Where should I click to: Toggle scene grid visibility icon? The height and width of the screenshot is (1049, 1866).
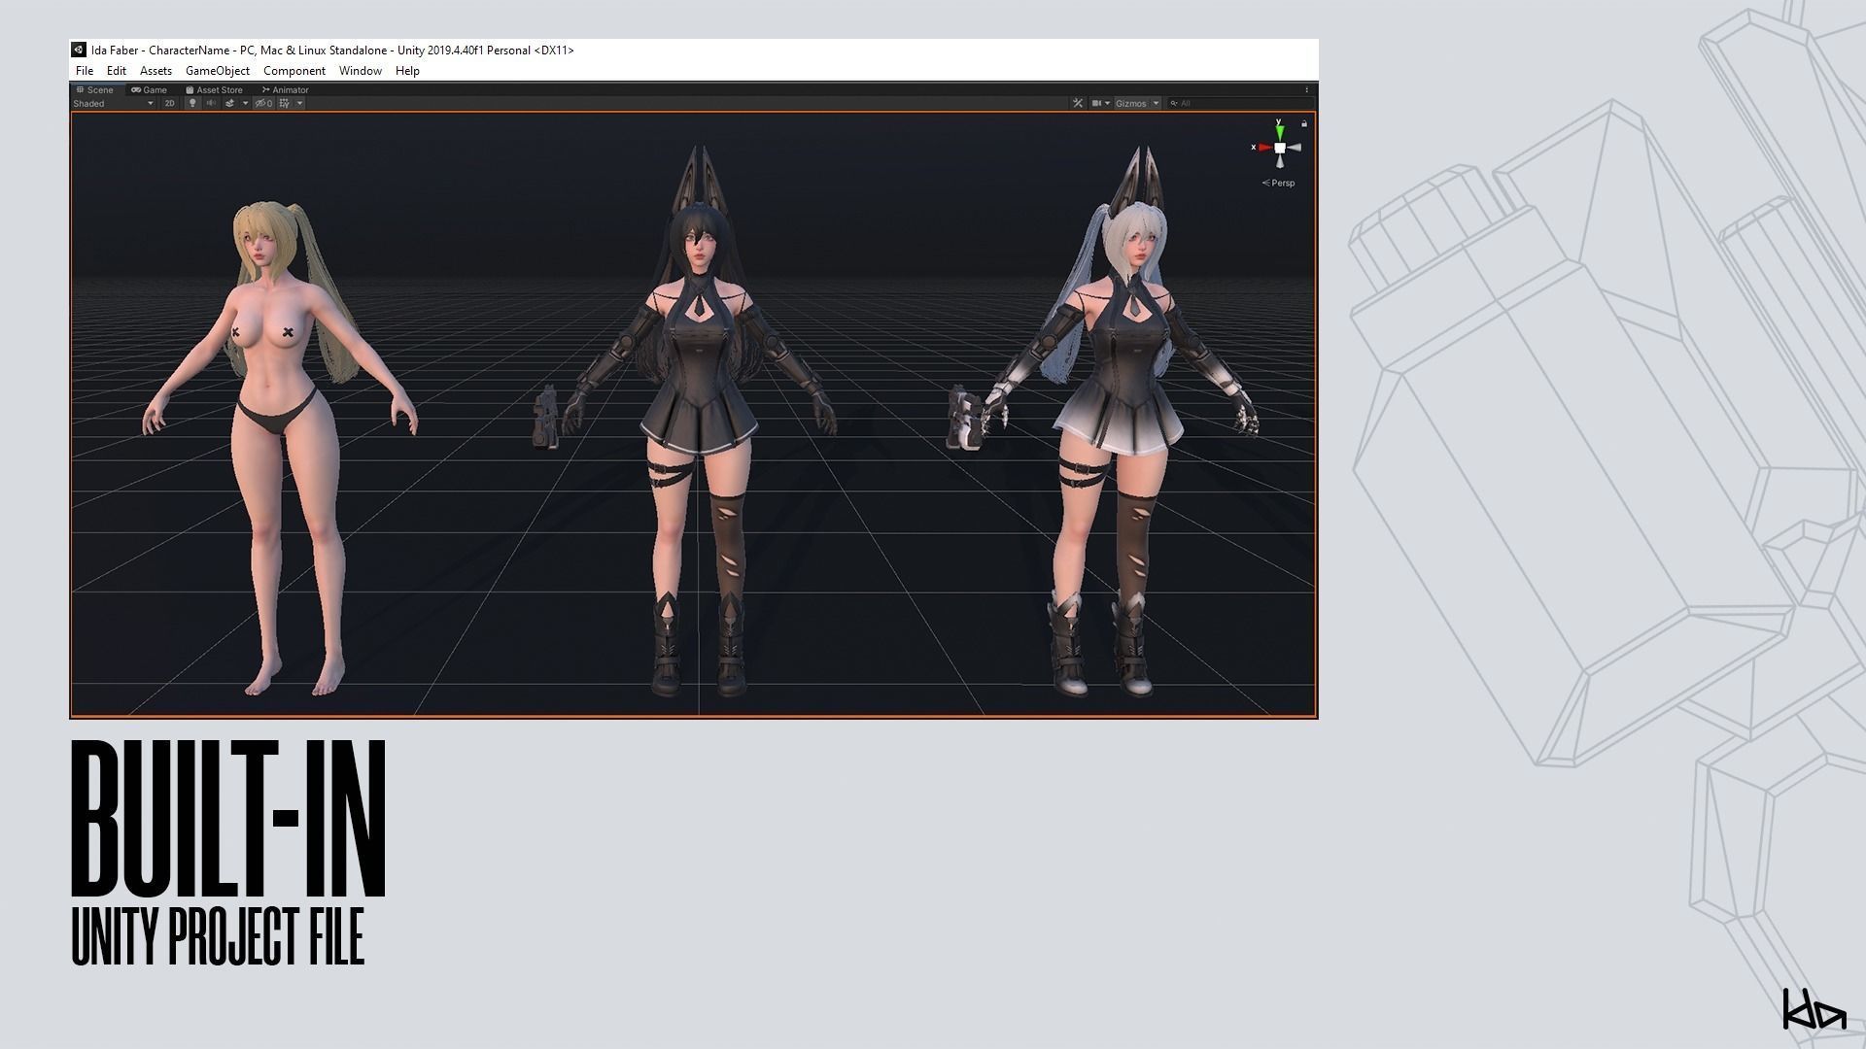point(284,103)
